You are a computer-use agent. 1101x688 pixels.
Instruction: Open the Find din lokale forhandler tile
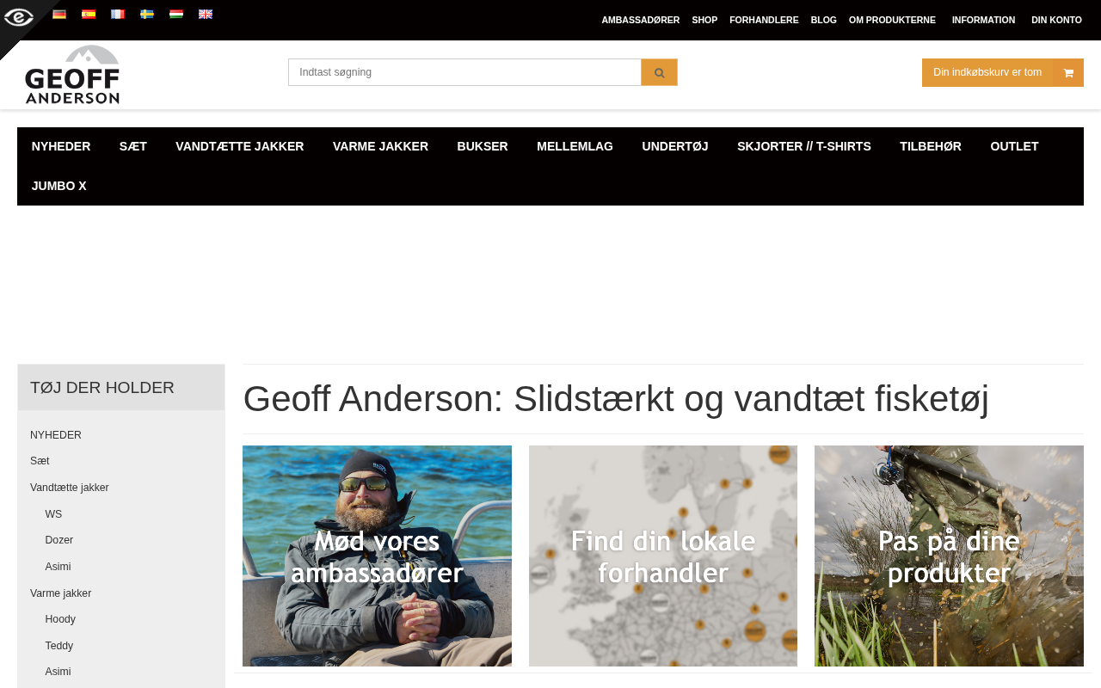click(x=663, y=556)
